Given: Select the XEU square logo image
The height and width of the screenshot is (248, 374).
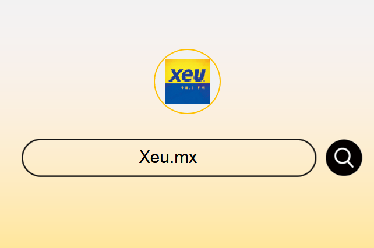Looking at the screenshot, I should (187, 82).
